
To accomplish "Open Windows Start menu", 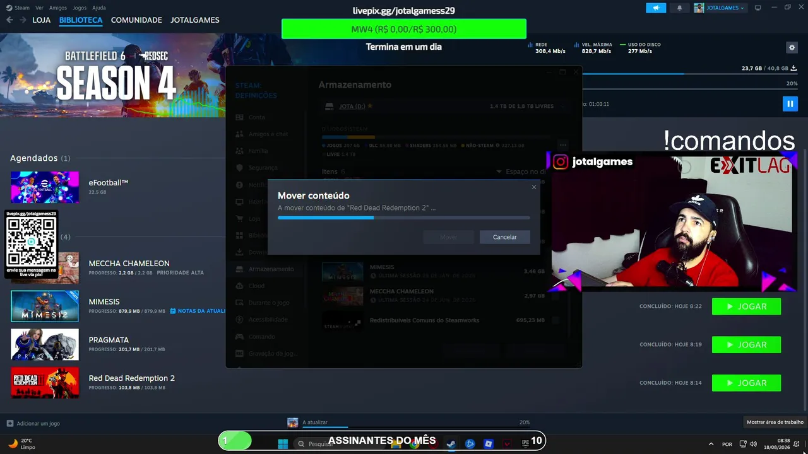I will pyautogui.click(x=283, y=443).
